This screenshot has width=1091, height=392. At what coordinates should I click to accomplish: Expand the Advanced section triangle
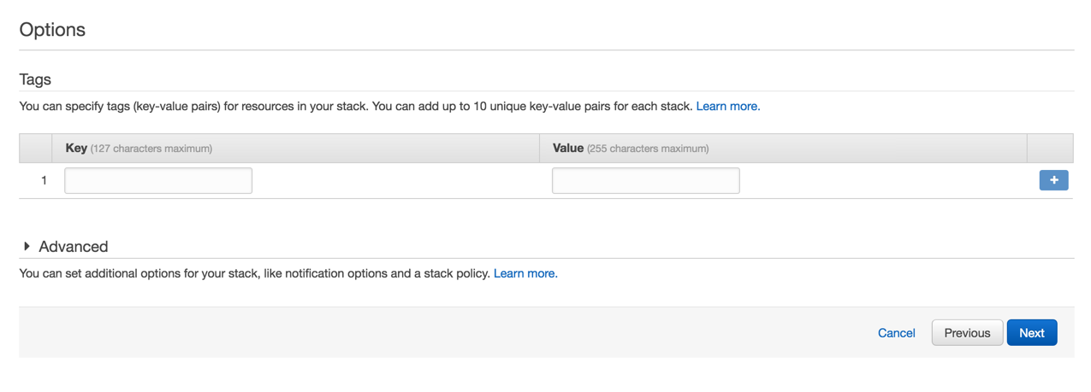27,246
